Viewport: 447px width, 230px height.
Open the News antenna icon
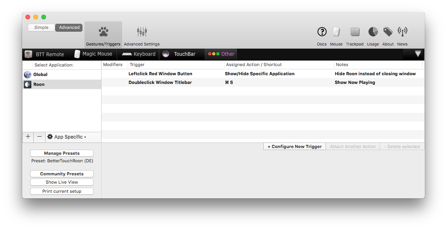(402, 32)
